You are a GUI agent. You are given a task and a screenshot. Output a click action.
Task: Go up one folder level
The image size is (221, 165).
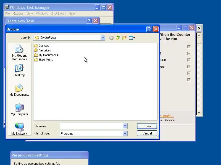tap(118, 38)
